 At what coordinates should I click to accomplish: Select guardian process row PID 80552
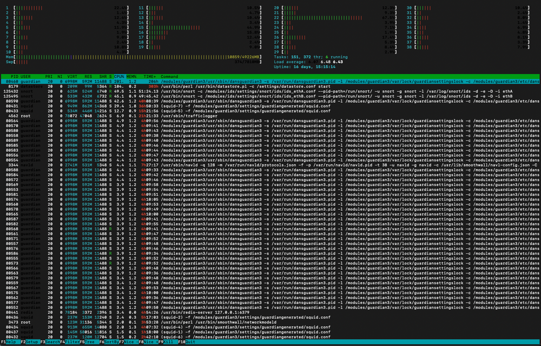[x=270, y=308]
